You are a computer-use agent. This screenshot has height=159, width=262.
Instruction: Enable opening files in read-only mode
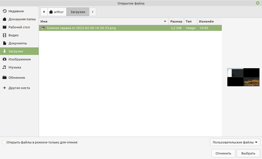pos(4,142)
